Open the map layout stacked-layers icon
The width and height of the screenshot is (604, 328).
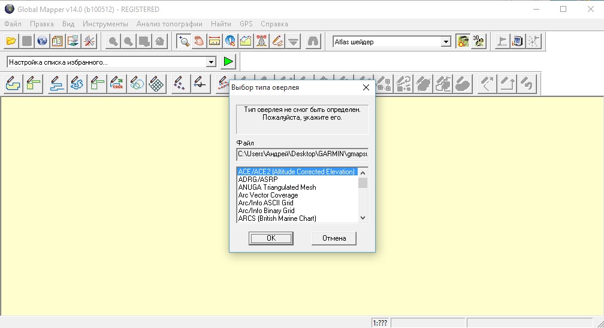(73, 41)
